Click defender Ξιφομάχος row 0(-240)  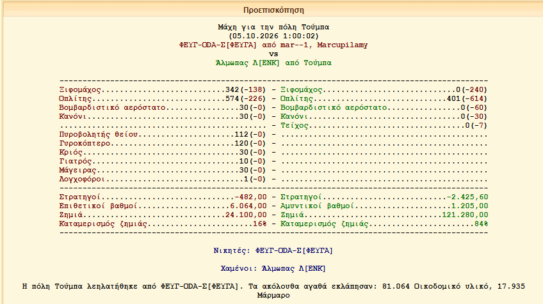384,90
